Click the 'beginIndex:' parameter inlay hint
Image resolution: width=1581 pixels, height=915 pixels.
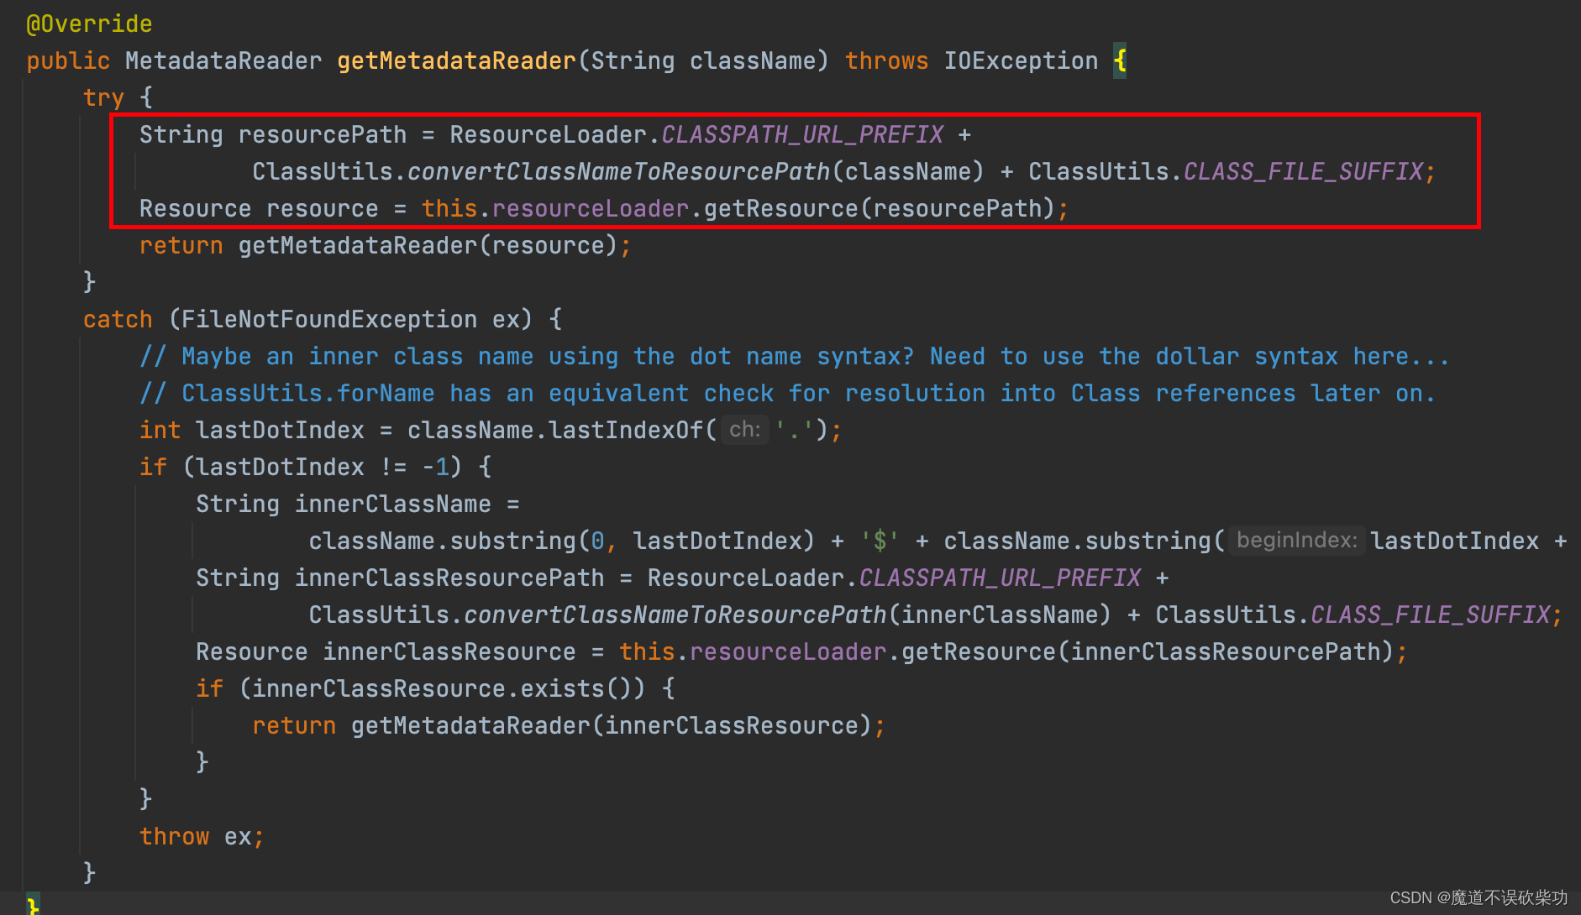(1296, 541)
